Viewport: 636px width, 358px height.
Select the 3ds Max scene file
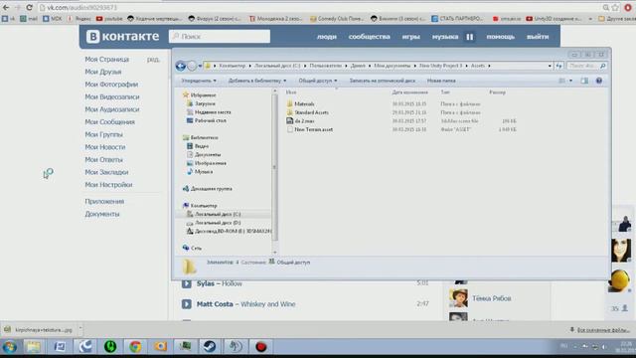click(304, 121)
